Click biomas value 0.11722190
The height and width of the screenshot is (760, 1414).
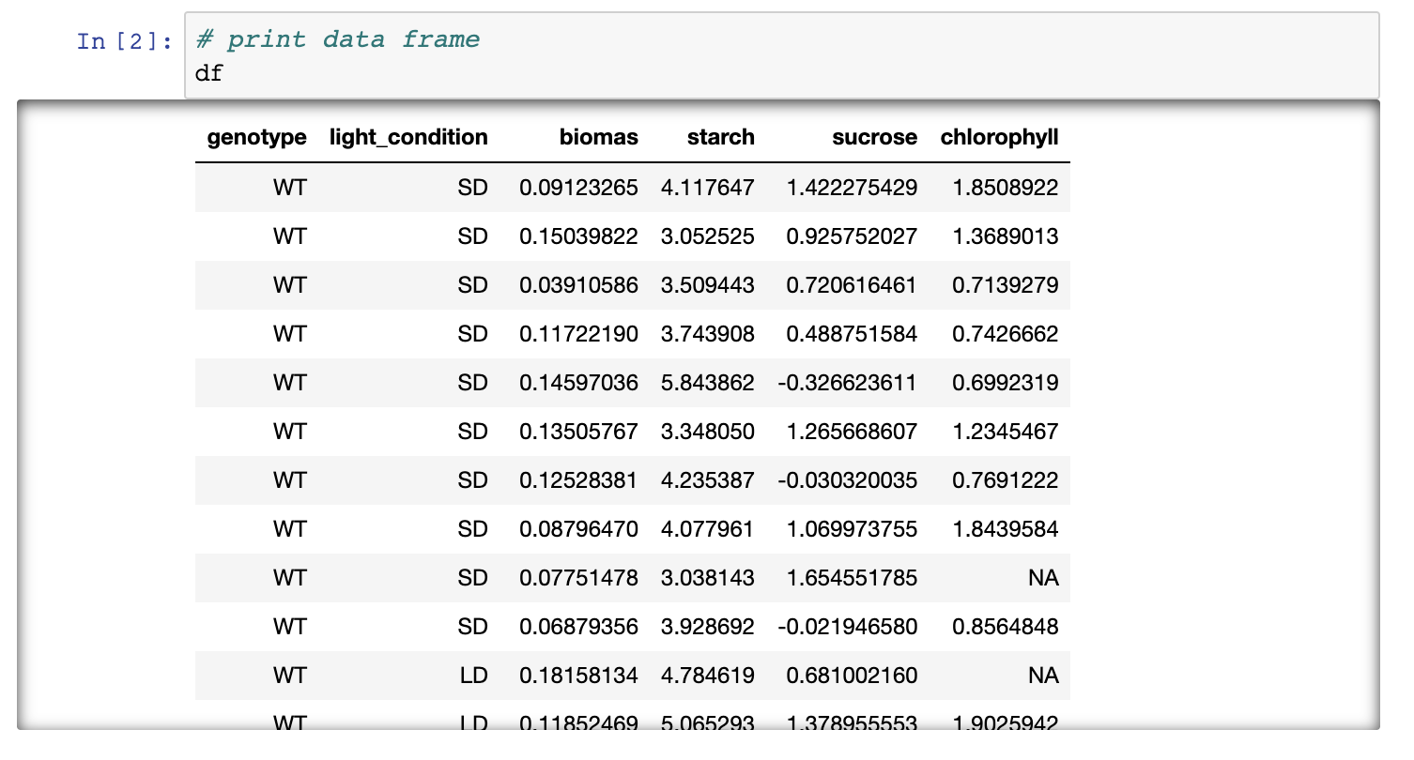(579, 334)
